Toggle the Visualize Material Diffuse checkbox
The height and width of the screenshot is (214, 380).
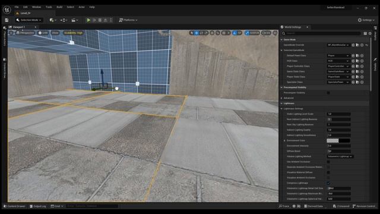pyautogui.click(x=328, y=172)
